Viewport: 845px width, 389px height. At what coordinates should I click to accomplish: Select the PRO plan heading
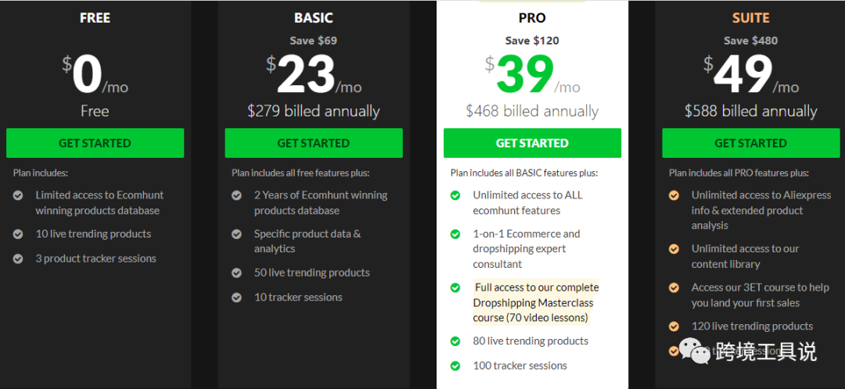pyautogui.click(x=532, y=17)
